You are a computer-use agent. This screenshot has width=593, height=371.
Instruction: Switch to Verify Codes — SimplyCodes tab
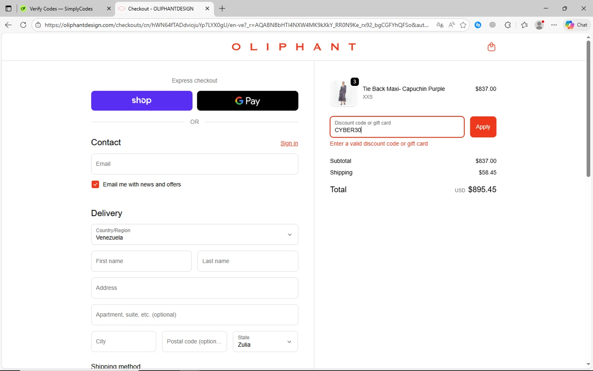pyautogui.click(x=61, y=9)
